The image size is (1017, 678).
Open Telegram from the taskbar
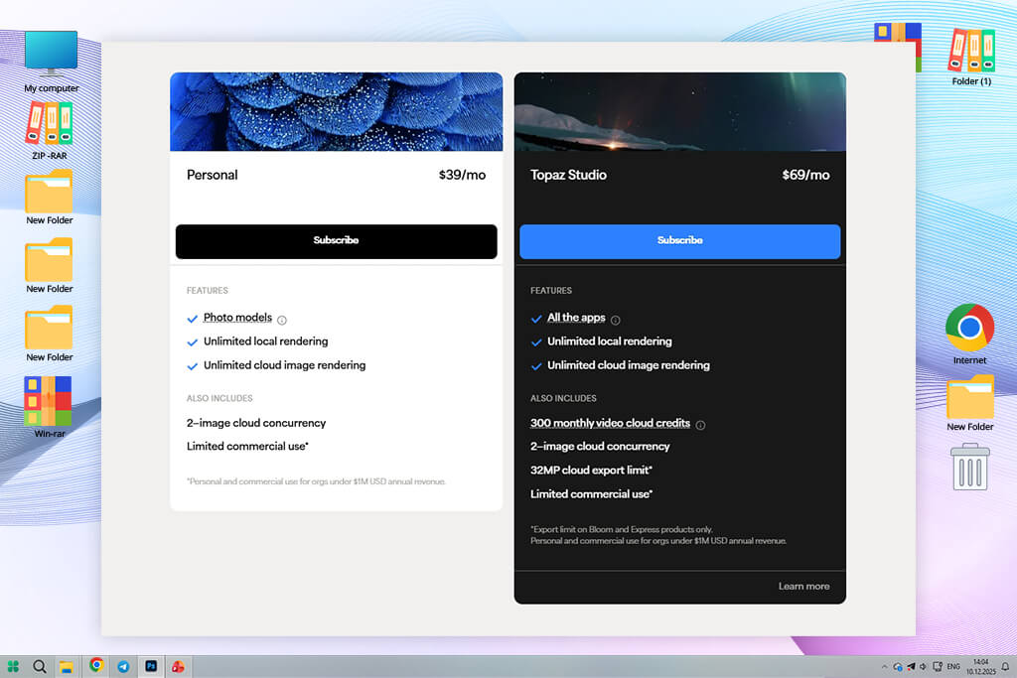[123, 666]
